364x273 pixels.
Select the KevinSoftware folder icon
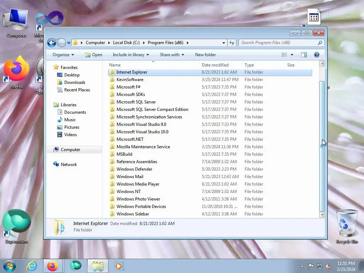click(x=112, y=80)
